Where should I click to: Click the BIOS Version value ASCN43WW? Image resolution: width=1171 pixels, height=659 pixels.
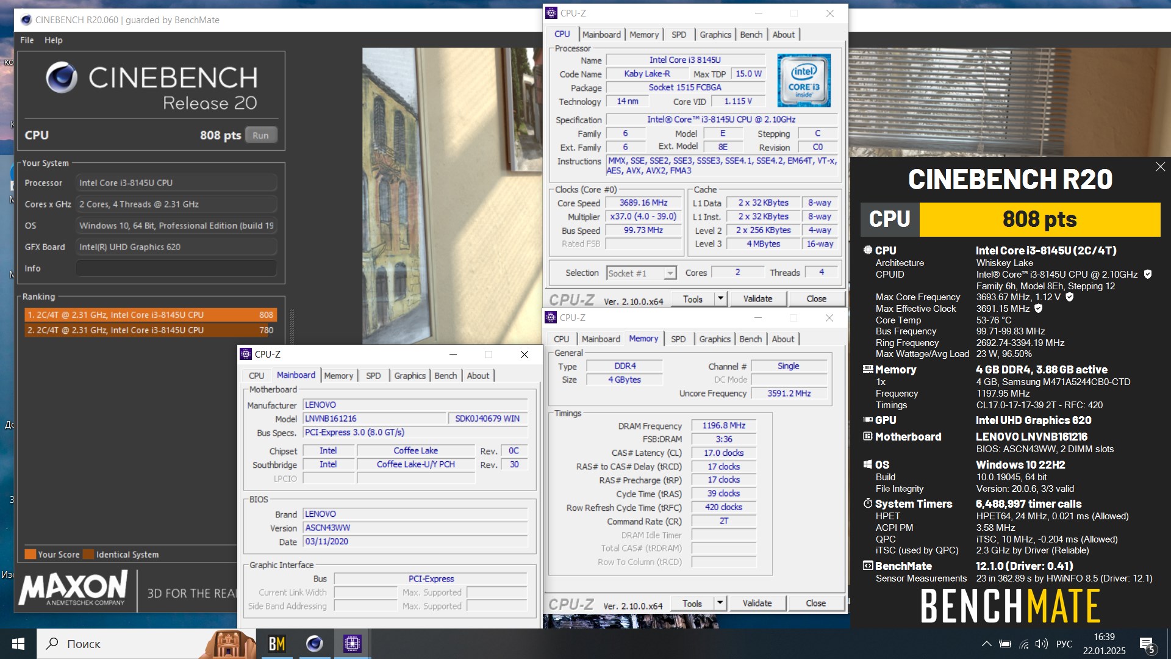415,528
